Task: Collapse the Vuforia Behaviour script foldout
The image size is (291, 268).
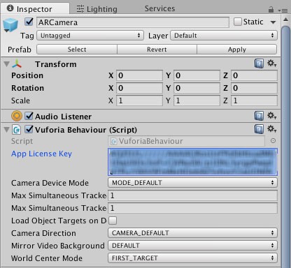Action: click(7, 130)
